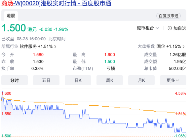
Task: Expand the 更多 chart options dropdown
Action: pyautogui.click(x=173, y=80)
